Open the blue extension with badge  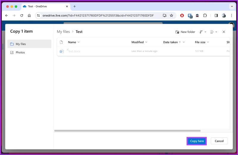[190, 16]
